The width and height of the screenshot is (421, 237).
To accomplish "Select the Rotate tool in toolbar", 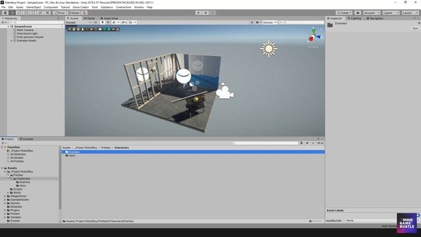I will click(19, 13).
